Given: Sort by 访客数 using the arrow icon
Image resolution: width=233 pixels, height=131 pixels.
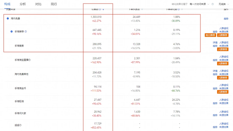Looking at the screenshot, I should 103,9.
